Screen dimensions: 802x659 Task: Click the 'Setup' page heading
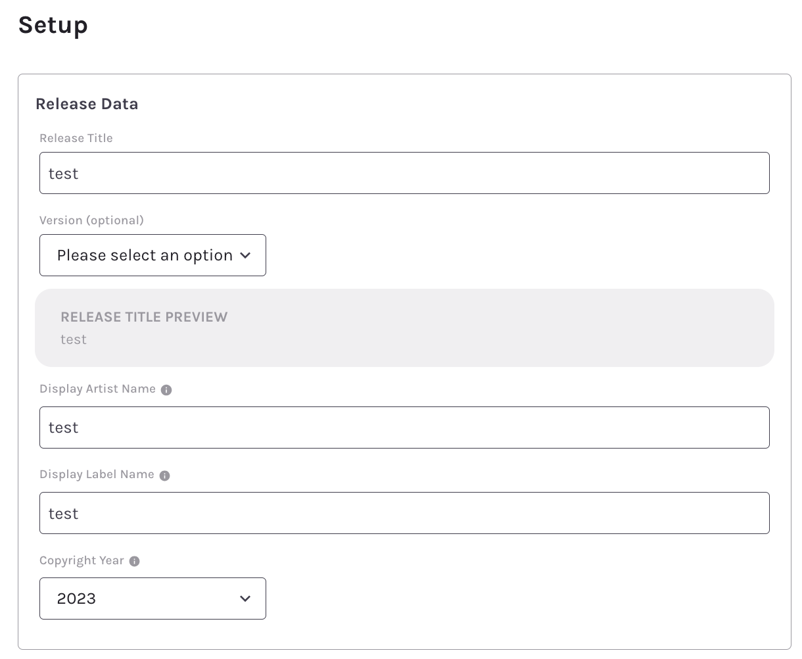click(53, 25)
